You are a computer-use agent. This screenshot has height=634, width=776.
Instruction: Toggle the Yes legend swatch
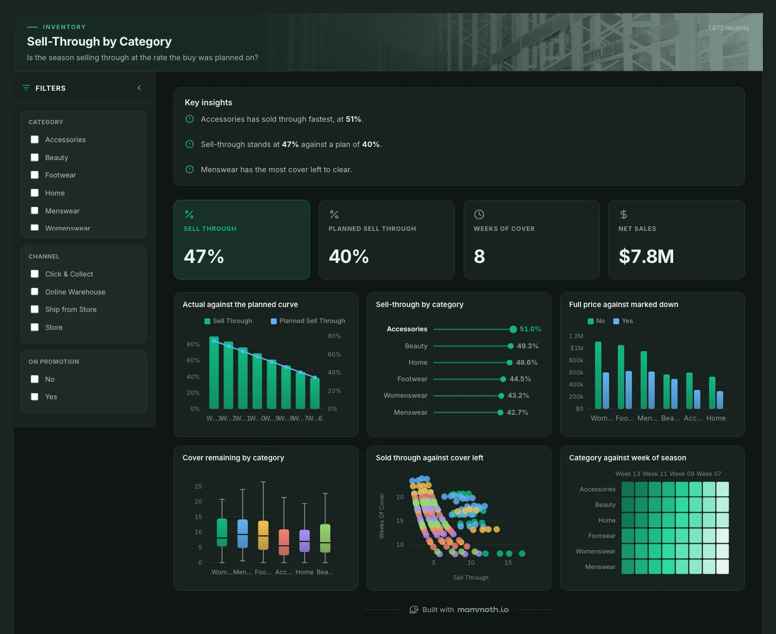click(x=616, y=321)
